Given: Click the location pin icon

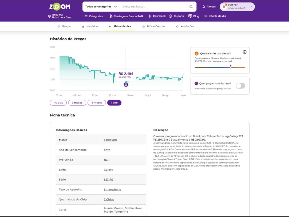Looking at the screenshot, I should (49, 16).
